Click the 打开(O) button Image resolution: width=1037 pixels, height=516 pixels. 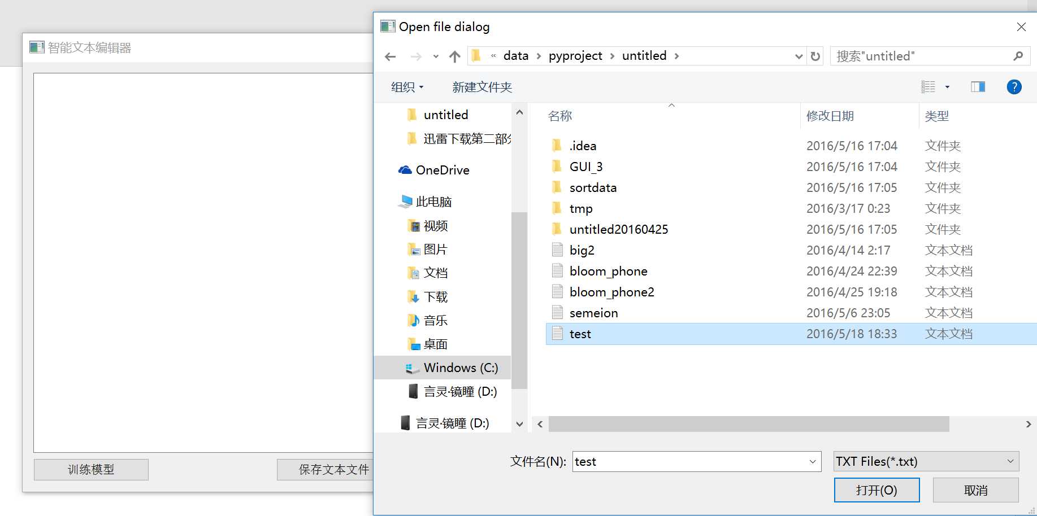click(877, 490)
